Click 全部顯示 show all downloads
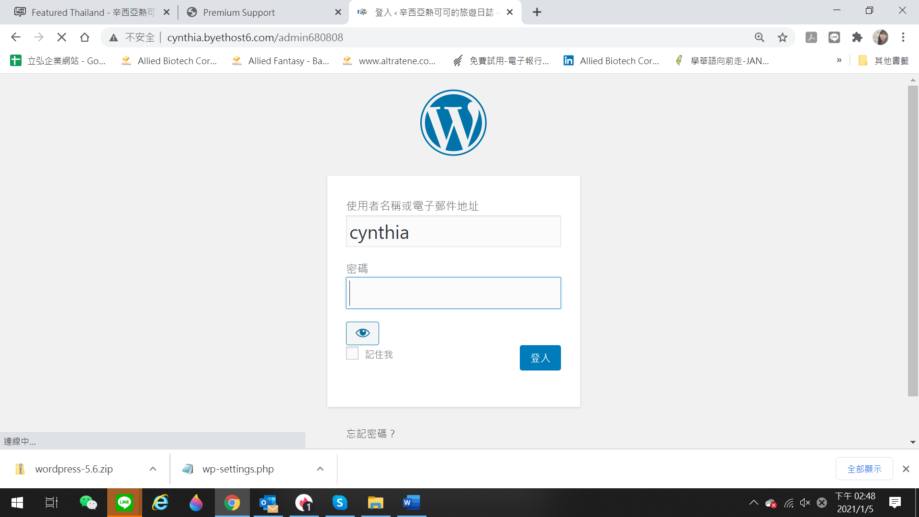 click(864, 469)
